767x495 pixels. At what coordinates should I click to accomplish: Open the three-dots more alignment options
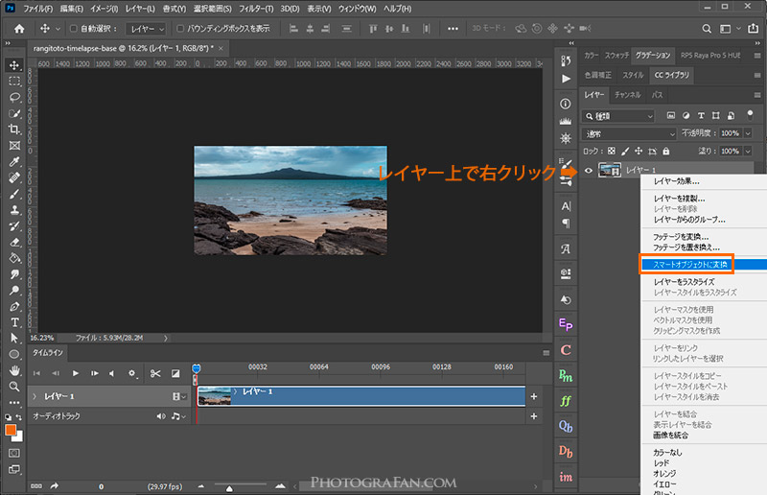point(453,29)
